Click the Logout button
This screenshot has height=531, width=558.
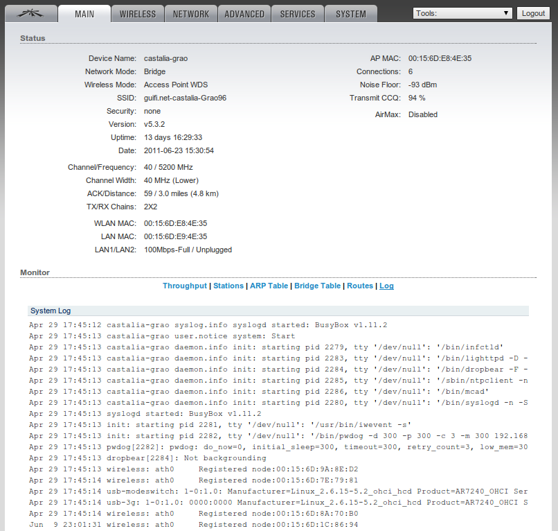pos(533,13)
